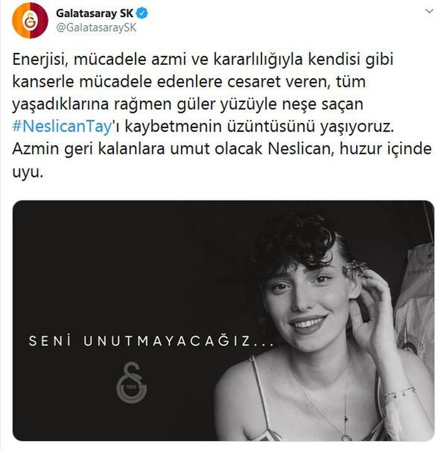Select the SENİ UNUTMAYACAĞIZ caption text
The height and width of the screenshot is (450, 441).
(x=151, y=341)
